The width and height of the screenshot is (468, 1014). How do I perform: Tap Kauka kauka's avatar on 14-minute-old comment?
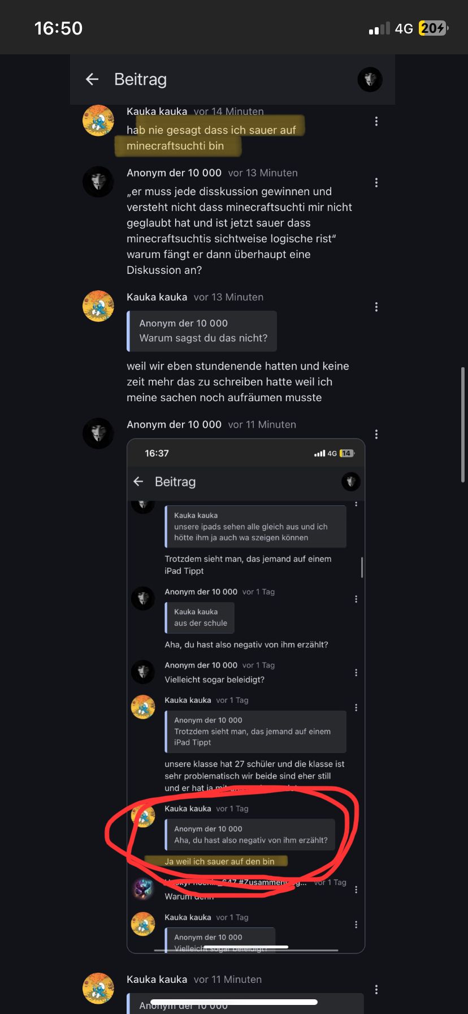(98, 121)
